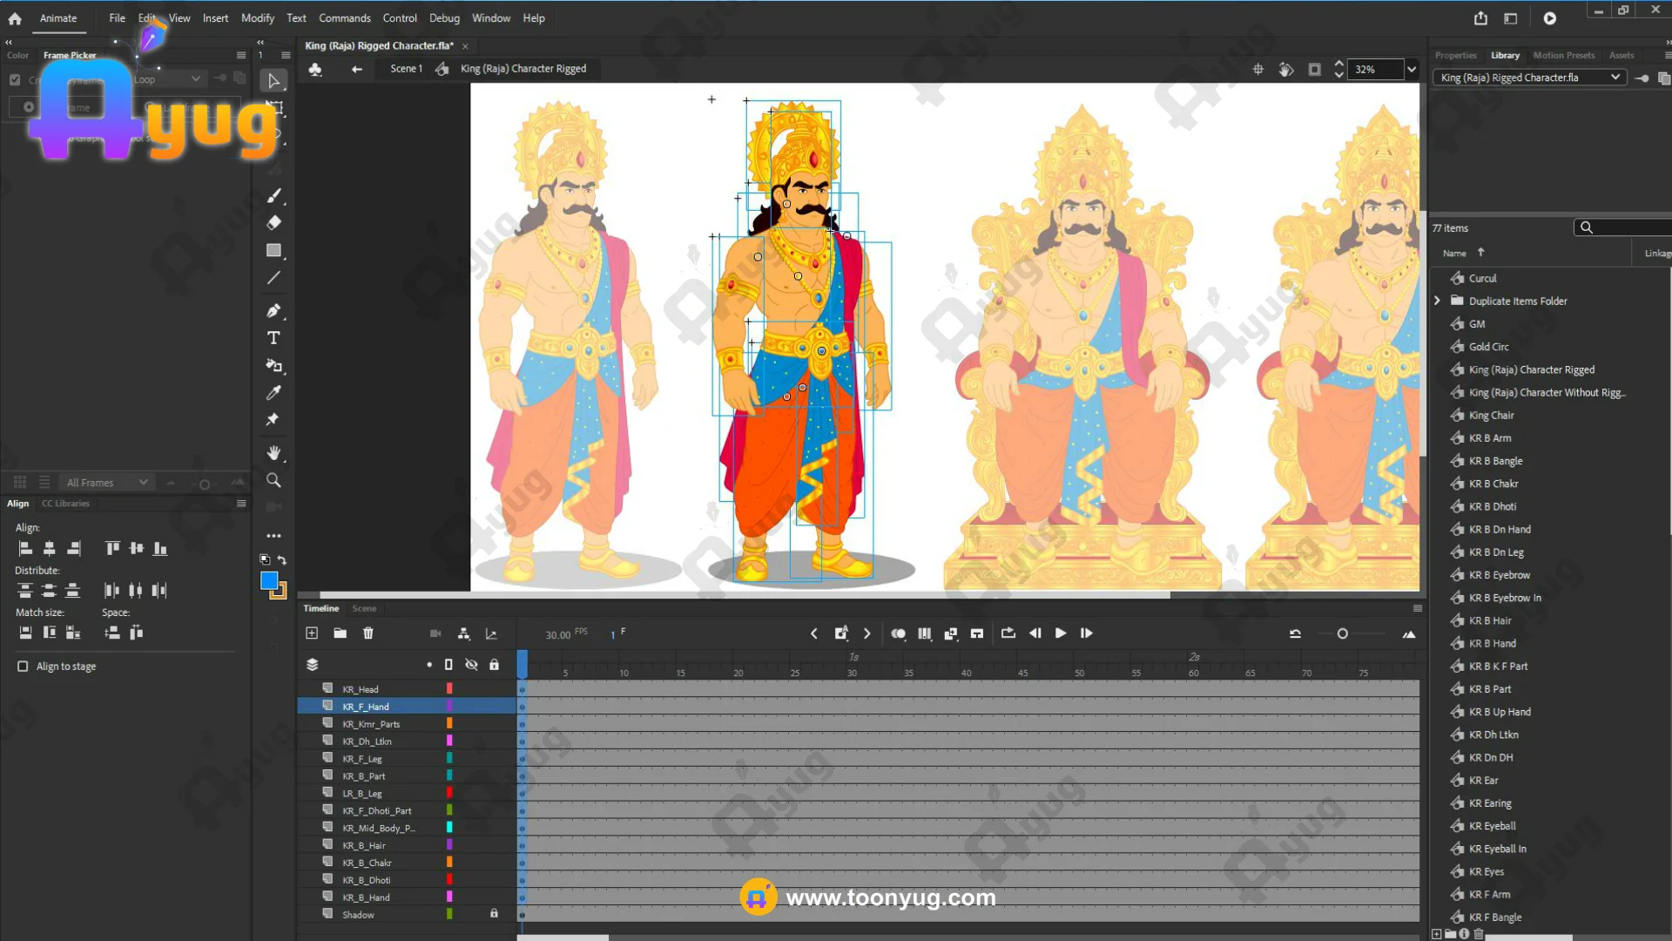Click the new layer icon in timeline
The height and width of the screenshot is (941, 1672).
point(312,633)
